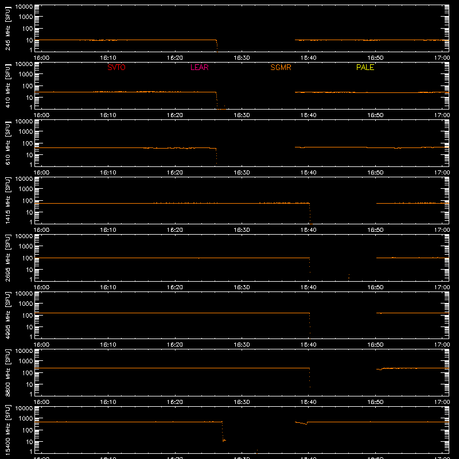The height and width of the screenshot is (459, 459).
Task: Click the 17:00 tick label under the 4995 MHz panel
Action: click(x=442, y=345)
